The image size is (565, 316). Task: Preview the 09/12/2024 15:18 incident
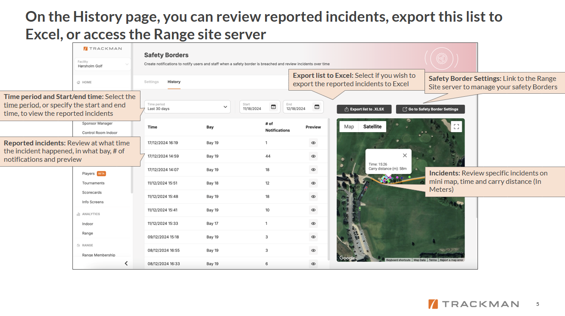[x=313, y=237]
